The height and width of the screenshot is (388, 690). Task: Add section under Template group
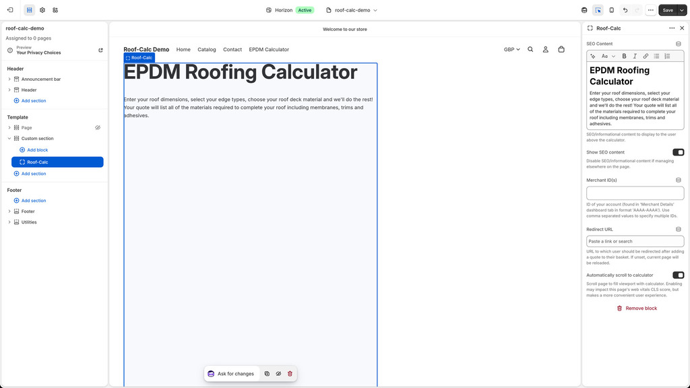[30, 174]
